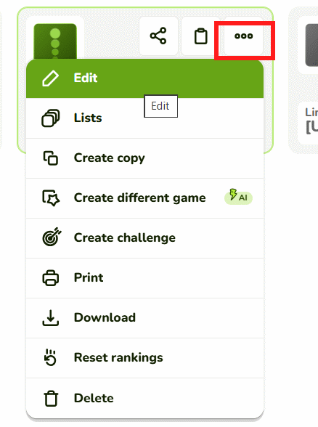Click the share icon button
Screen dimensions: 318x427
(158, 36)
